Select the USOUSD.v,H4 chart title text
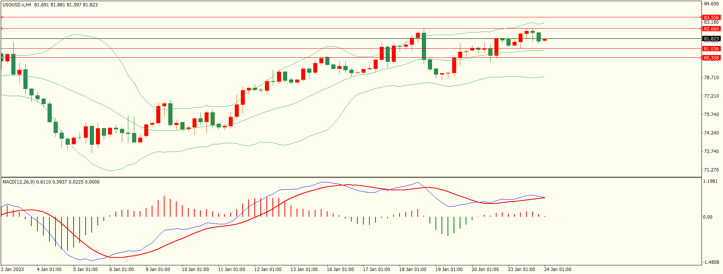This screenshot has width=723, height=274. coord(17,5)
